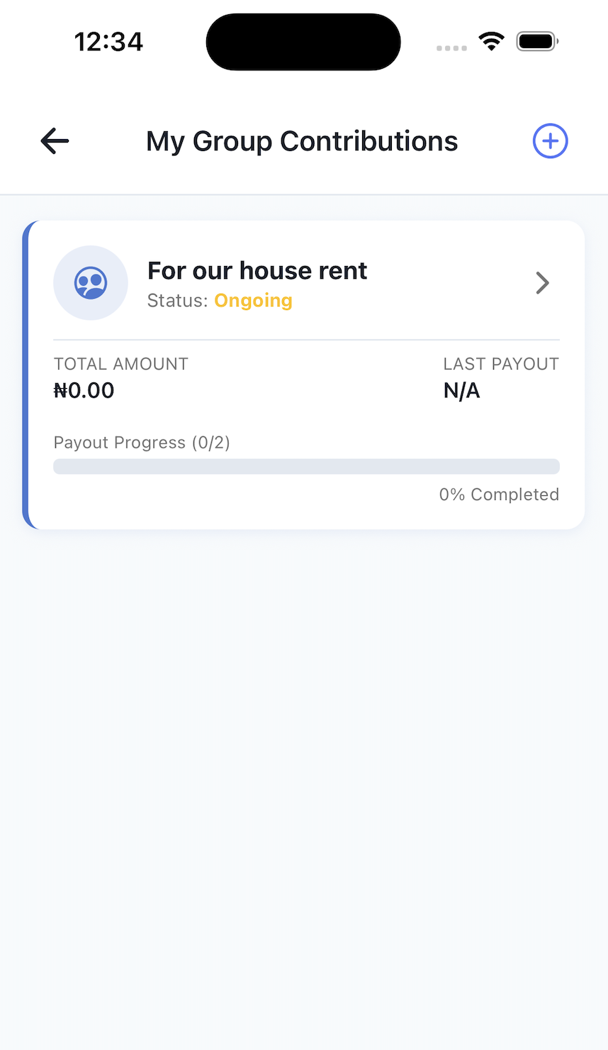Click the 0% Completed text
Viewport: 608px width, 1050px height.
click(499, 494)
